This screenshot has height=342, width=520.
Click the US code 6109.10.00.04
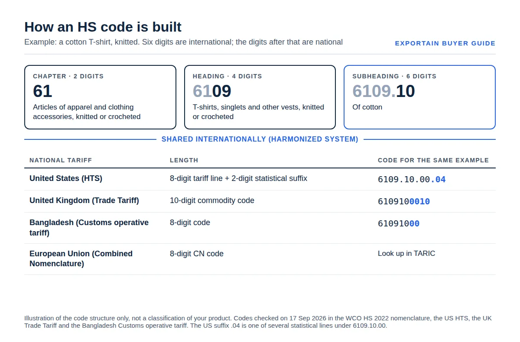[412, 179]
